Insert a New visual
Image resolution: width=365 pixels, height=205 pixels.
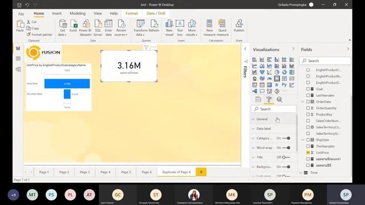tap(169, 28)
